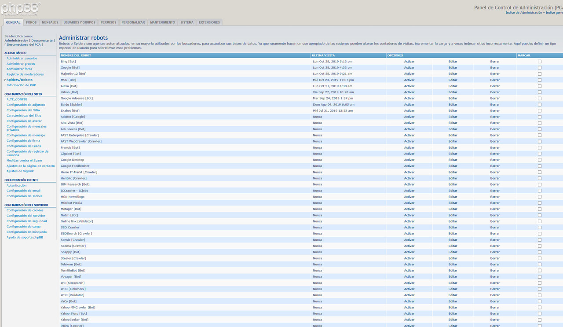The width and height of the screenshot is (563, 327).
Task: Open the PERSONALIZAR tab
Action: [133, 22]
